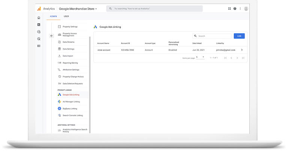288x152 pixels.
Task: Click the admin column vertical scrollbar
Action: pos(90,84)
